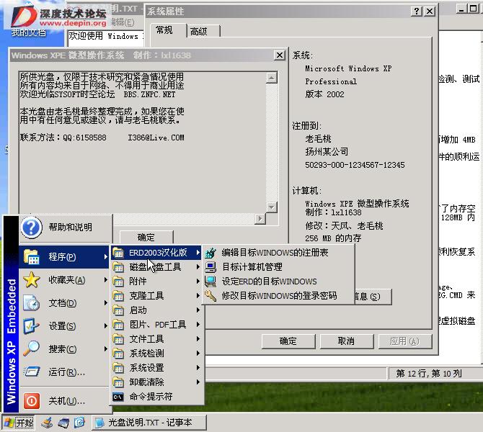Click the second quick launch icon in the taskbar

63,423
